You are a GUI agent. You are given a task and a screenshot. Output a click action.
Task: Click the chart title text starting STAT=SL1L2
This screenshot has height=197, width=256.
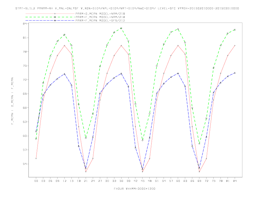click(127, 8)
